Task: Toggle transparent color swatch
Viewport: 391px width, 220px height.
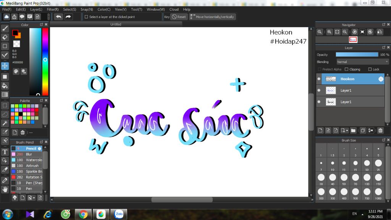Action: (16, 44)
